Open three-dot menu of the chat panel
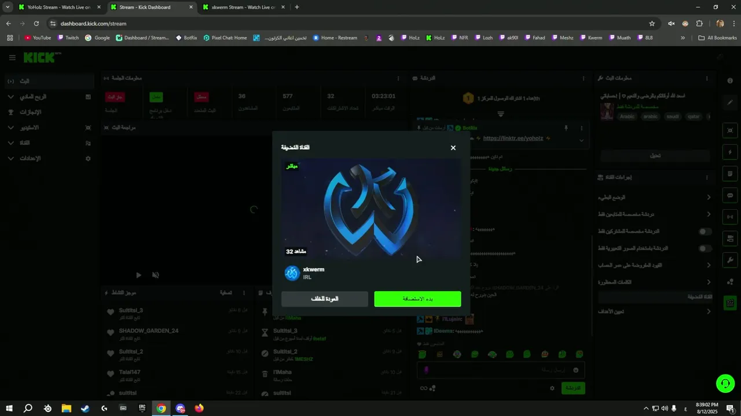The width and height of the screenshot is (741, 416). 583,78
